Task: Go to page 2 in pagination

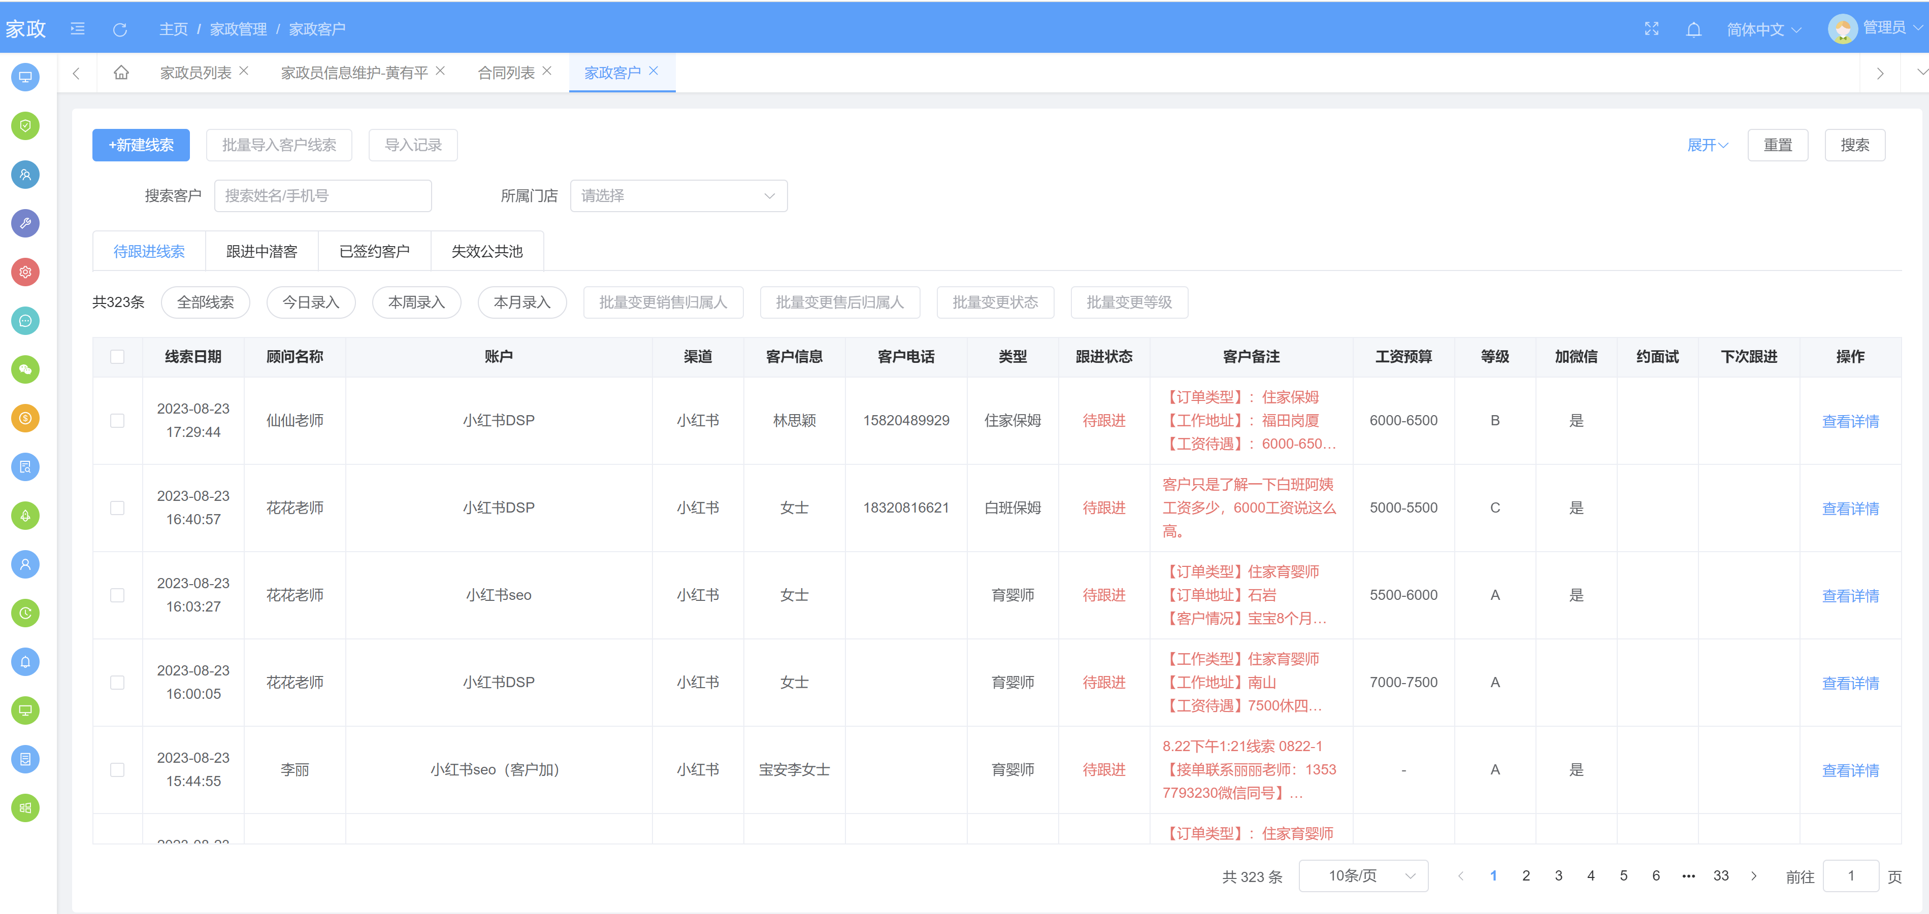Action: pyautogui.click(x=1525, y=876)
